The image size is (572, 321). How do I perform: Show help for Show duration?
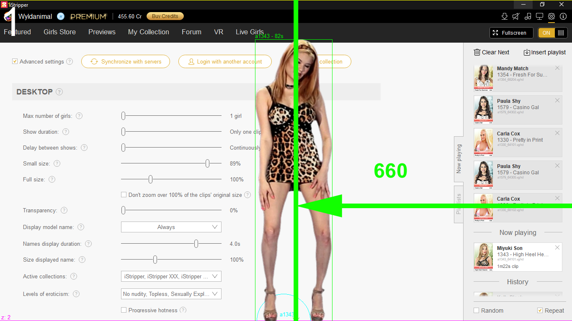pyautogui.click(x=66, y=132)
